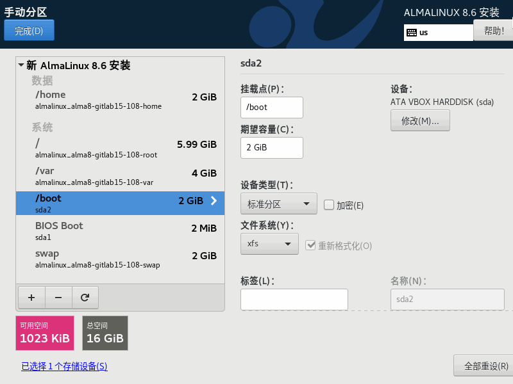Click the sda2 heading in details pane
This screenshot has height=384, width=513.
tap(251, 63)
